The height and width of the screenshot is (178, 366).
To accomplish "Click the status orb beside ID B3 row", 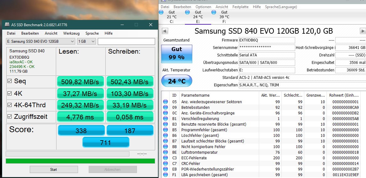I will (165, 124).
